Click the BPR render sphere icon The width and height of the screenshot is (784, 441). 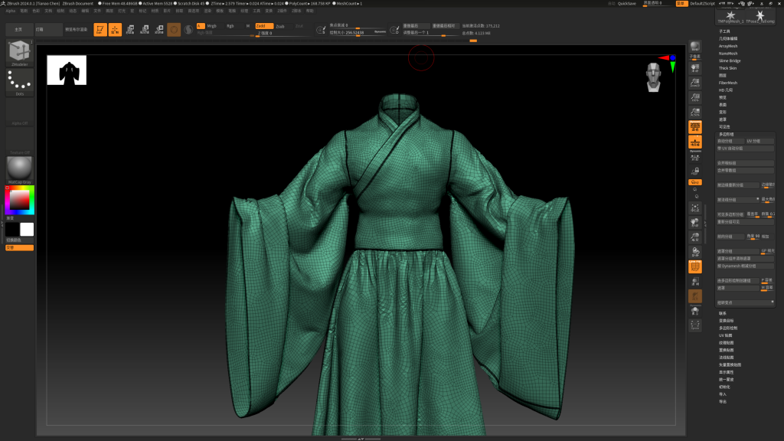[695, 47]
